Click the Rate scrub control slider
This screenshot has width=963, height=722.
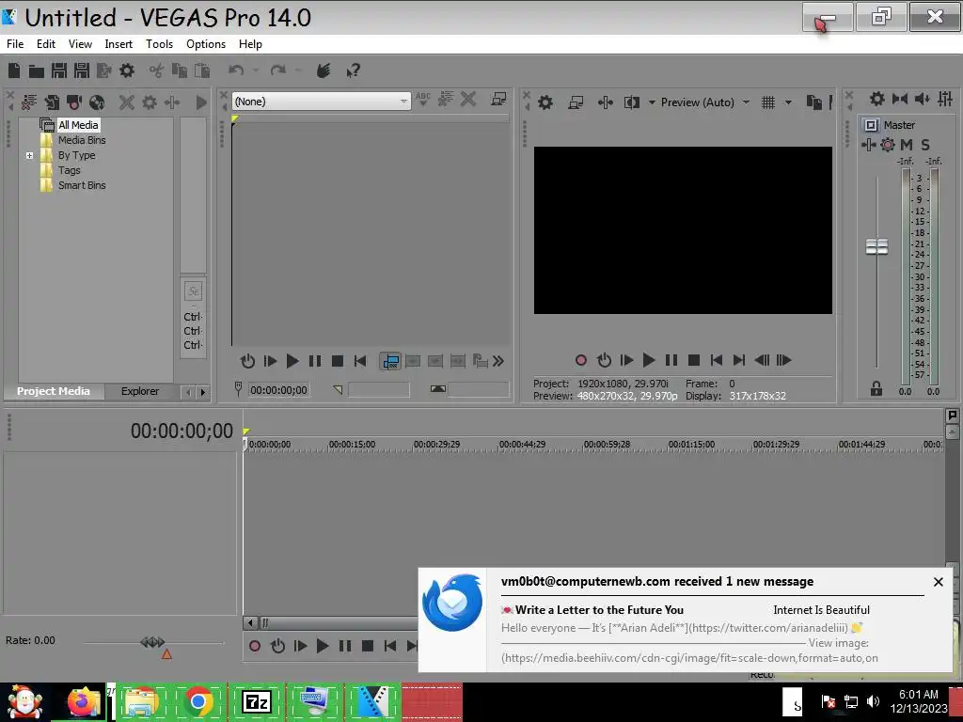point(153,642)
